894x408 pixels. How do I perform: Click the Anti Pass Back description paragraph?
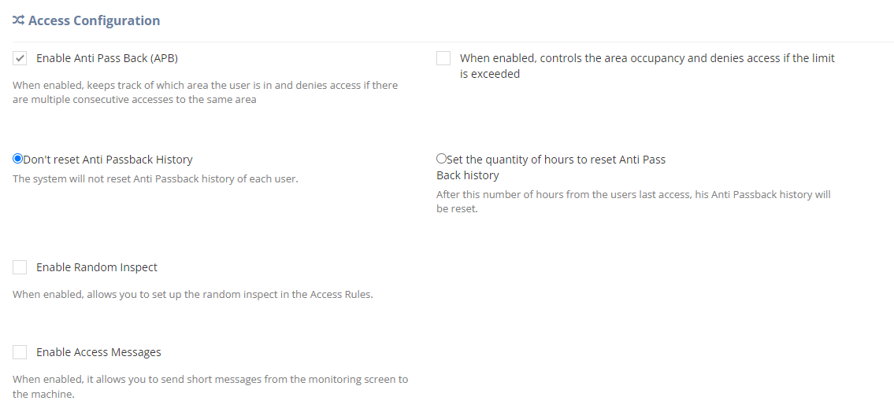tap(206, 93)
